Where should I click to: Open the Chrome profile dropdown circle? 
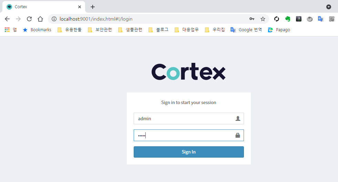[x=328, y=7]
